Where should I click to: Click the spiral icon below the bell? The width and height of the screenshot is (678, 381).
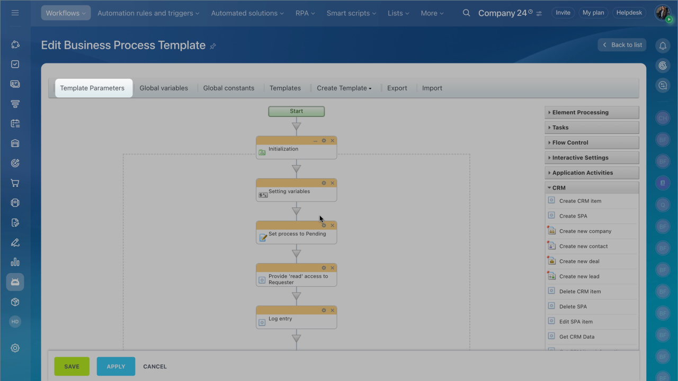pyautogui.click(x=663, y=66)
